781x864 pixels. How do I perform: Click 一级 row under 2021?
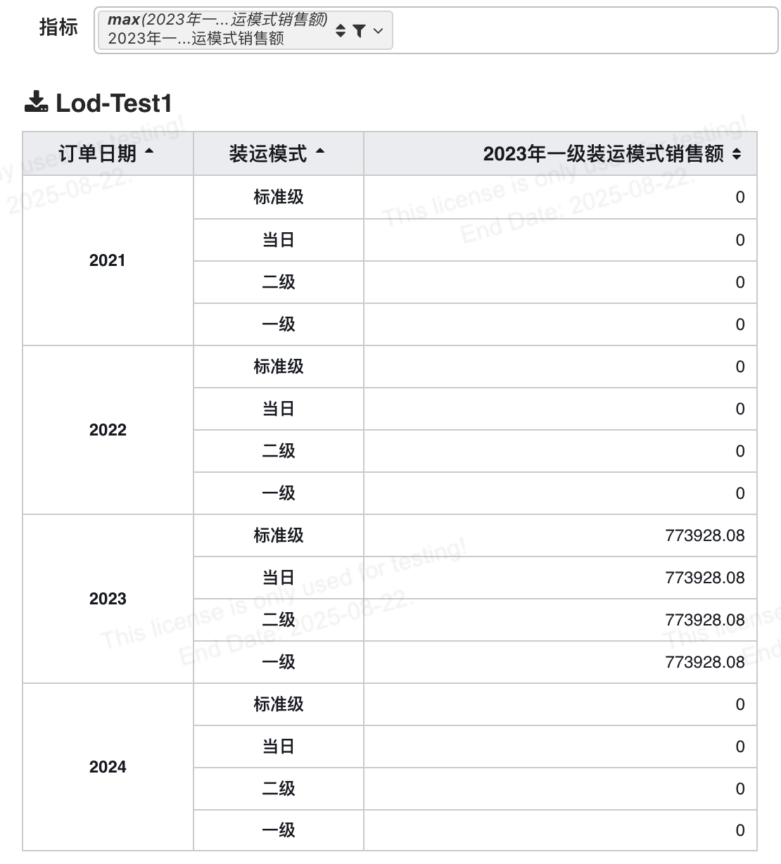coord(279,324)
